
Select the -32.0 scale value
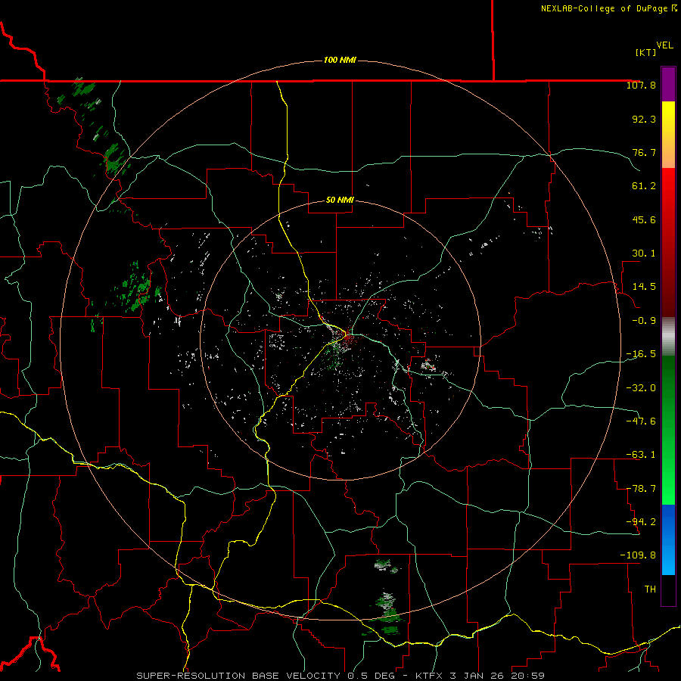641,387
